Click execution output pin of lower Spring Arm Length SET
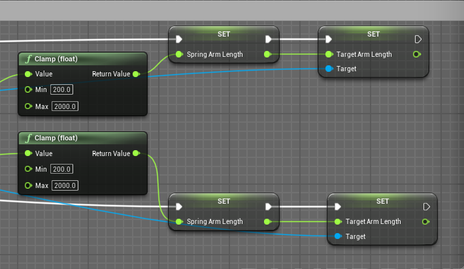464x269 pixels. pos(268,206)
